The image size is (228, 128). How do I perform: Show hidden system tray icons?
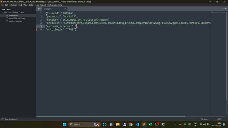(x=175, y=124)
